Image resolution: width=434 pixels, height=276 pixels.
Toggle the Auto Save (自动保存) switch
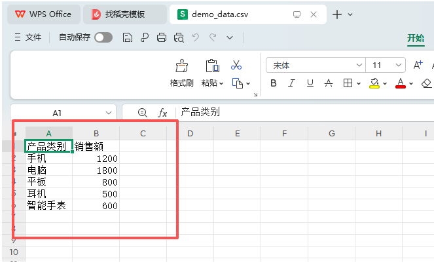coord(103,37)
